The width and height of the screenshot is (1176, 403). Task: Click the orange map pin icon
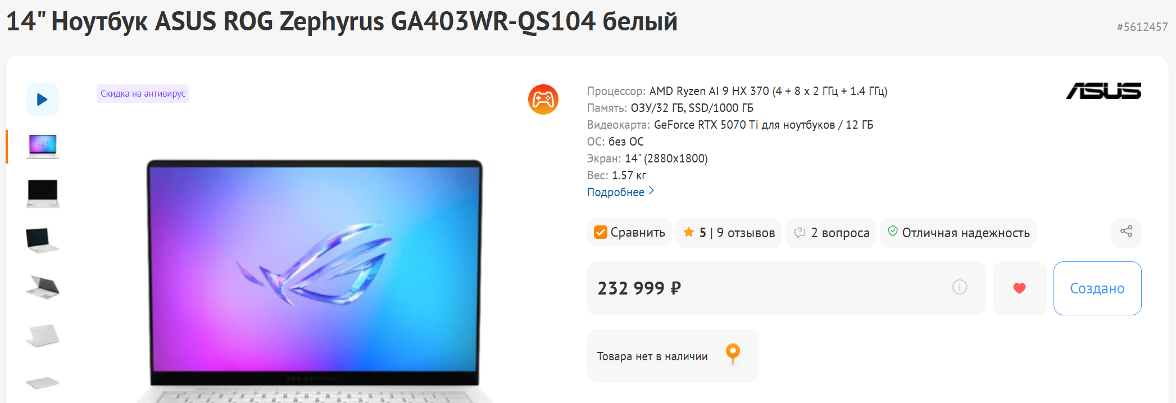pyautogui.click(x=733, y=354)
